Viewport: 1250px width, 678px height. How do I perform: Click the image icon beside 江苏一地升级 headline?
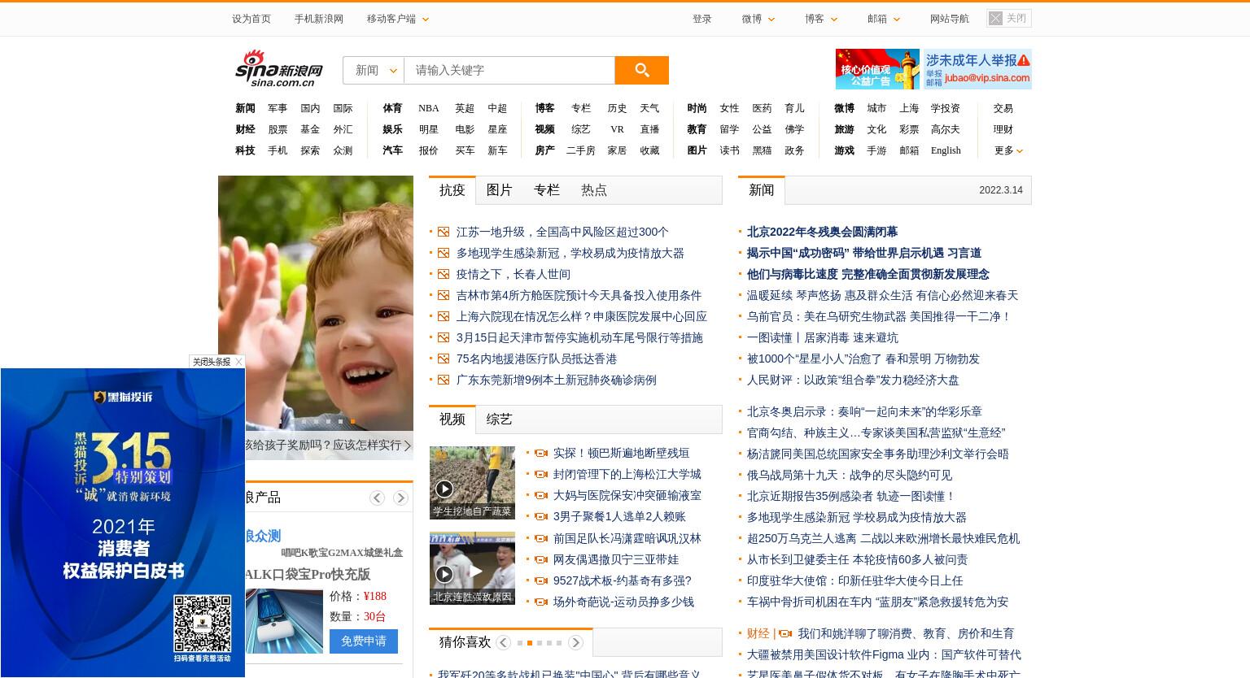click(x=444, y=232)
